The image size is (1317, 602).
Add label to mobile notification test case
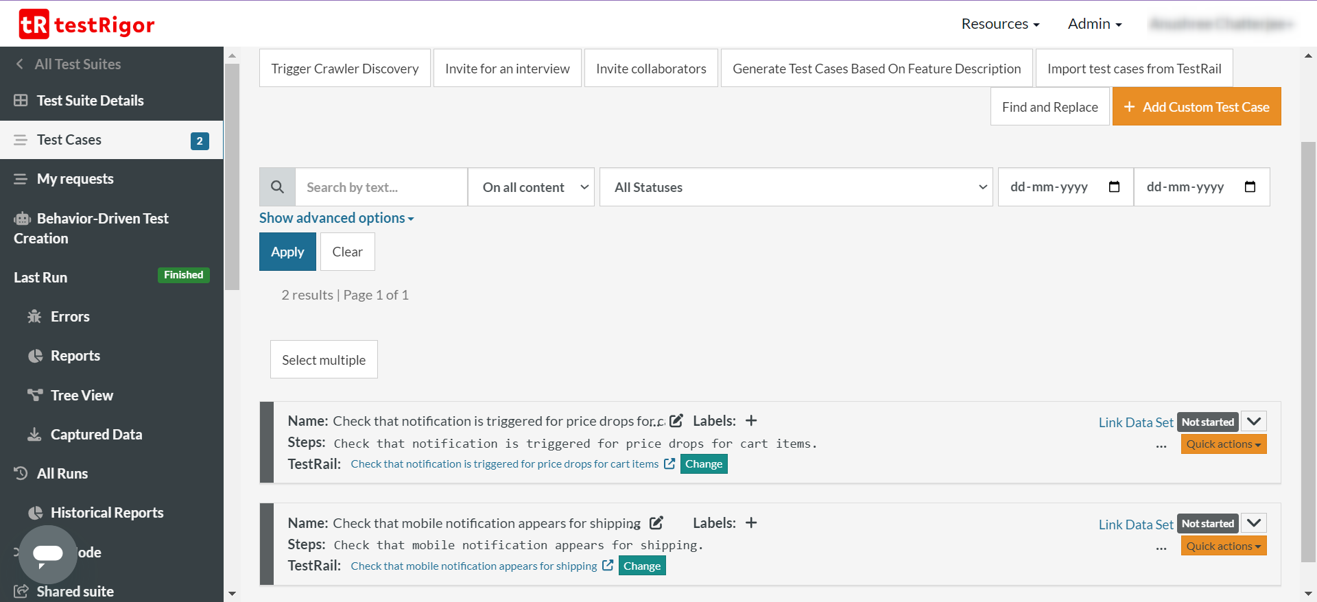751,522
